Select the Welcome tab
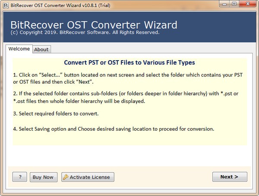The image size is (259, 196). [19, 49]
